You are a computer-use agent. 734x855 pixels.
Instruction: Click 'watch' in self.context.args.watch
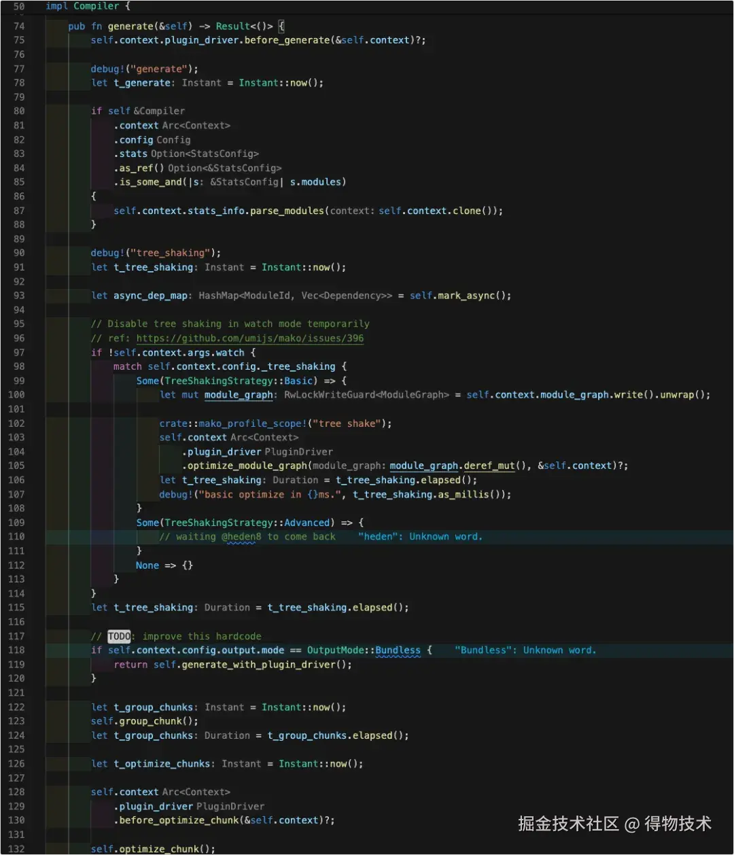click(x=230, y=352)
